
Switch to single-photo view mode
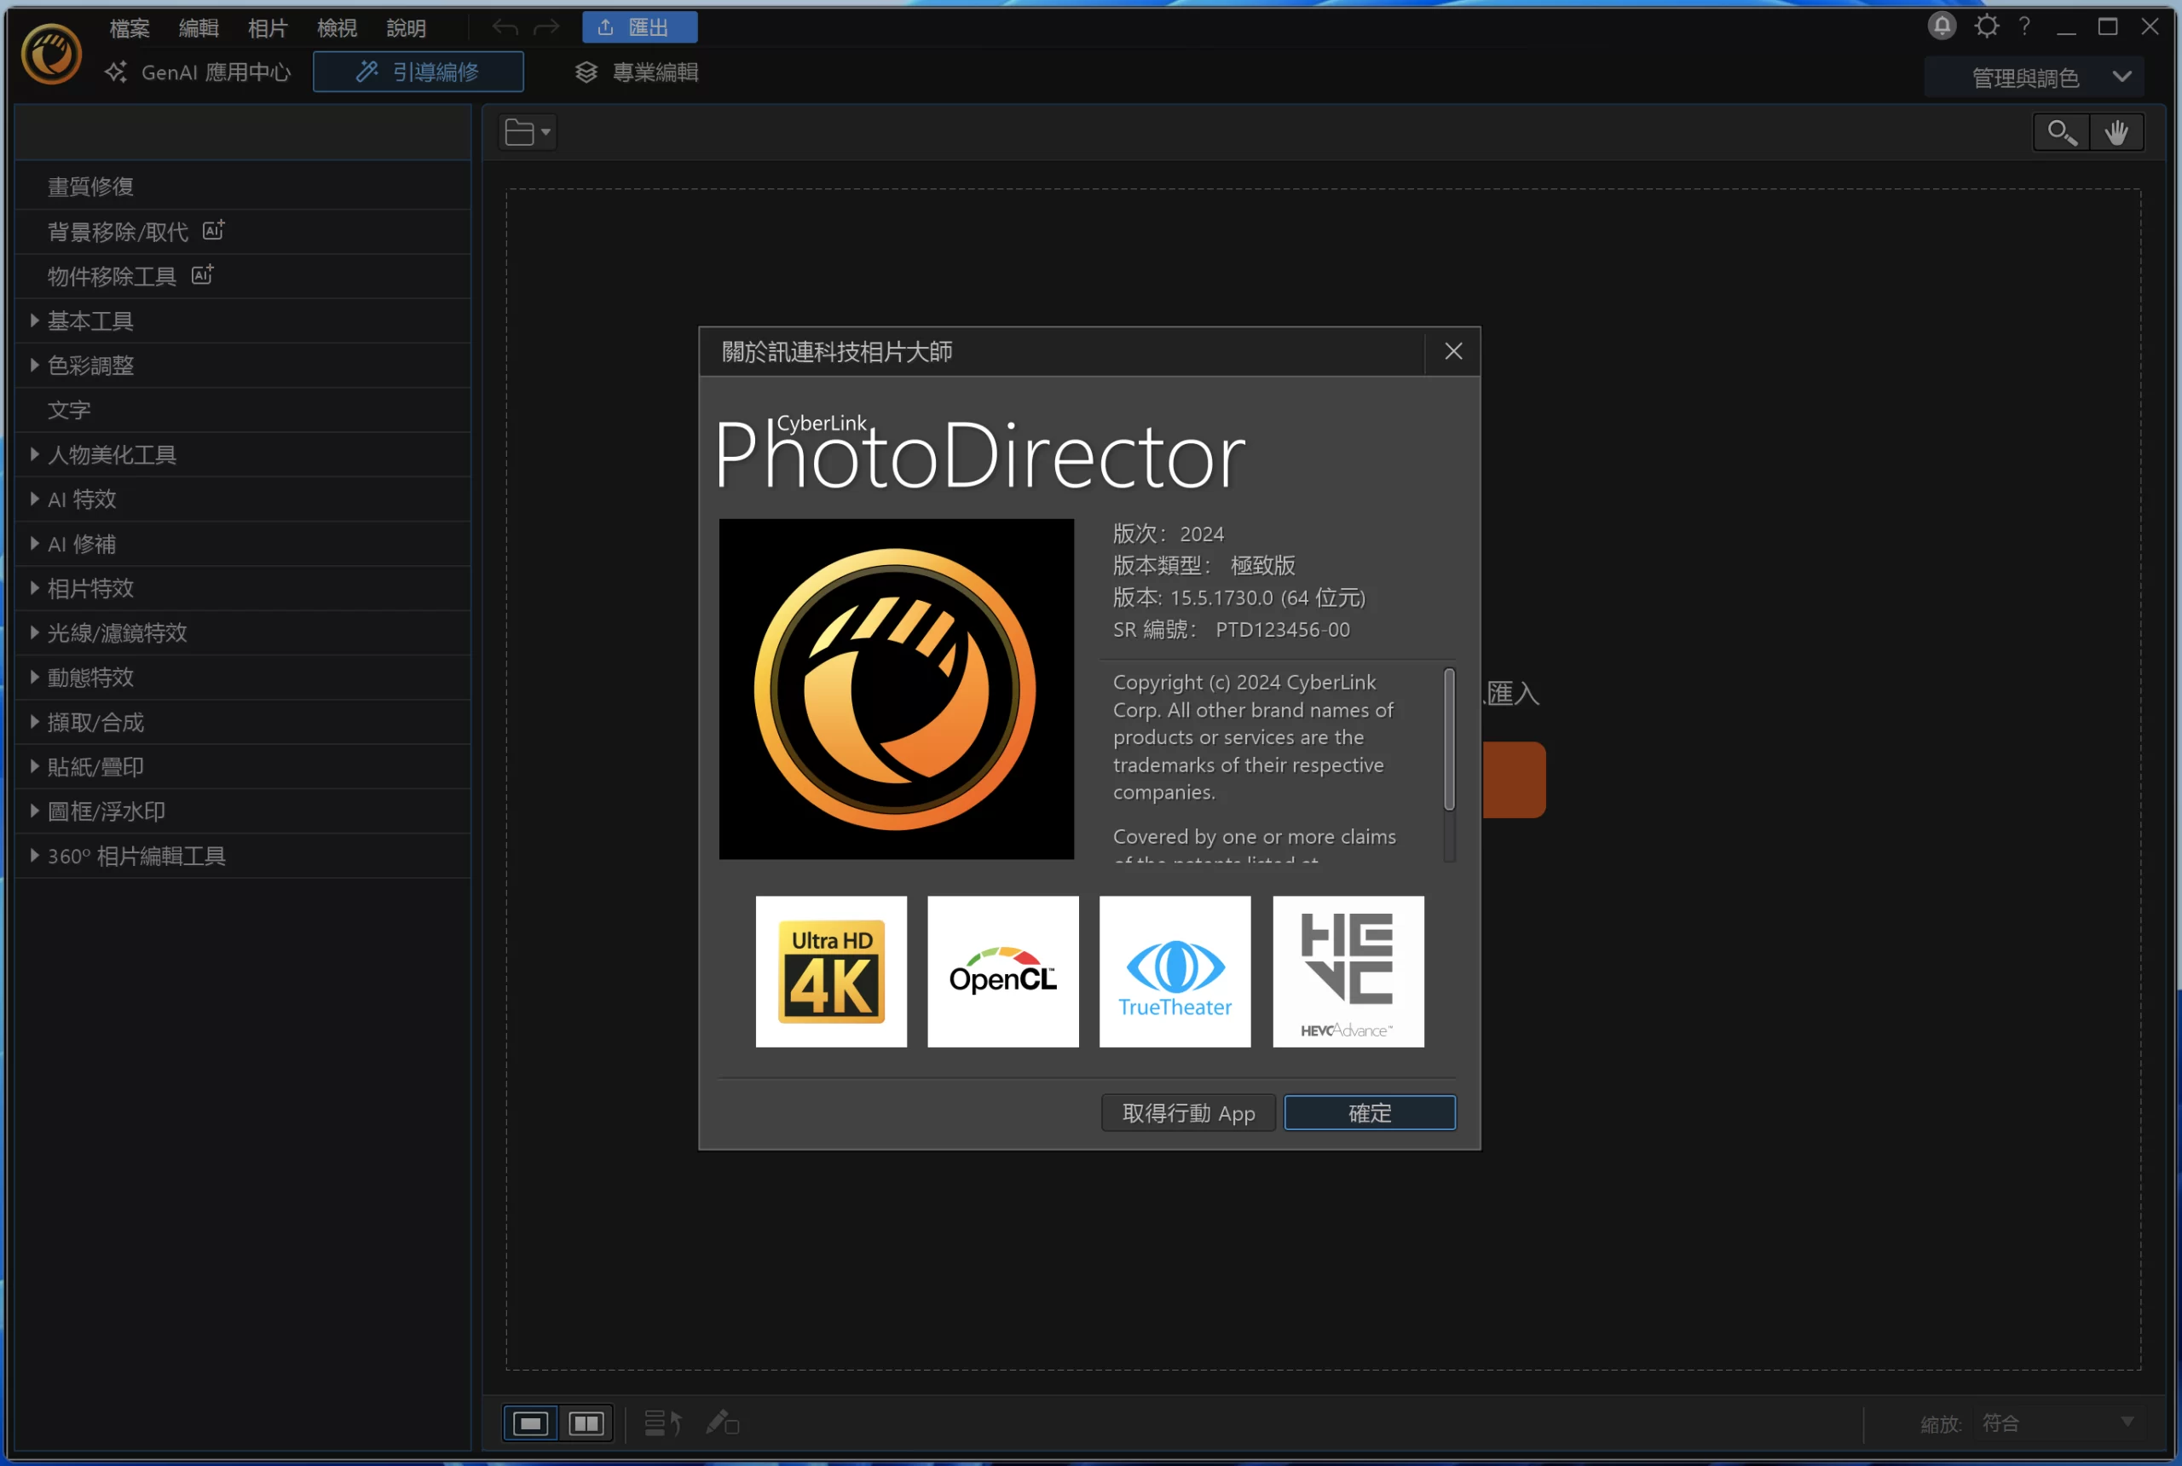click(x=530, y=1423)
